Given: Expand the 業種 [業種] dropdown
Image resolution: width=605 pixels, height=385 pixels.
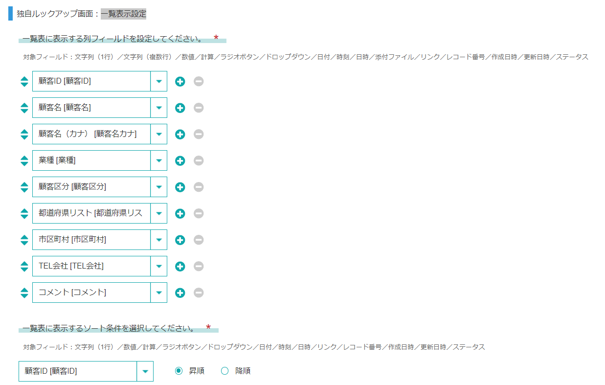Looking at the screenshot, I should [x=158, y=160].
